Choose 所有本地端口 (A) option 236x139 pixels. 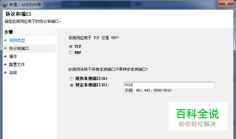point(72,79)
